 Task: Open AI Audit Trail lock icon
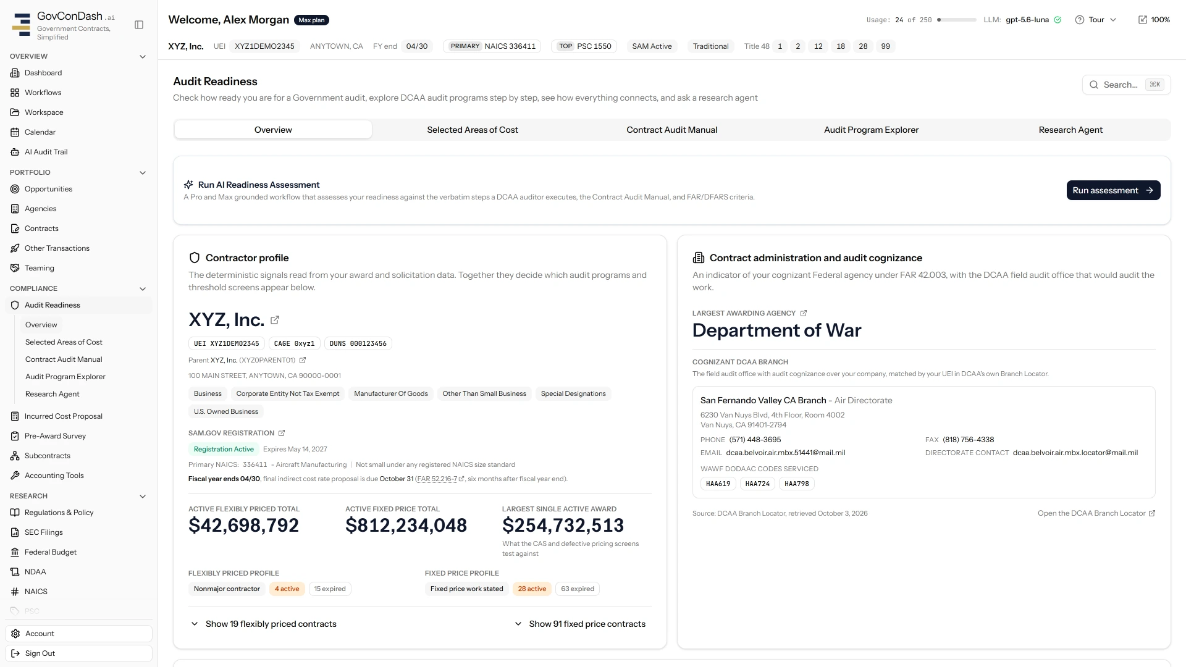[15, 152]
